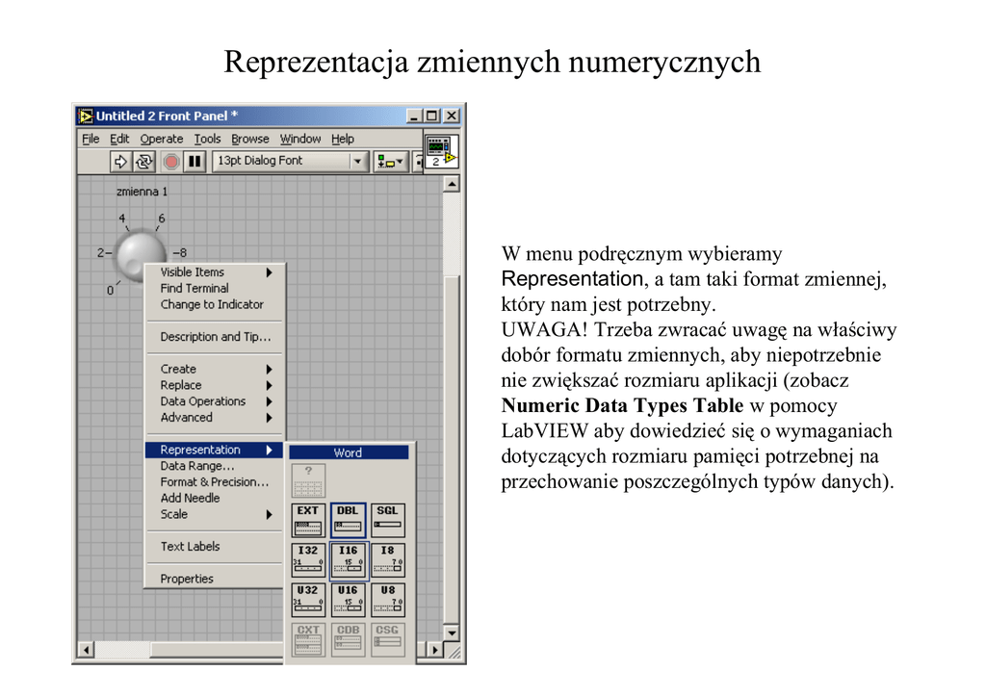Open the Align Objects dropdown in toolbar

point(390,162)
